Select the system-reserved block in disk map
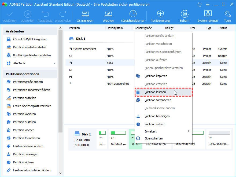Viewport: 236px width, 177px height. [x=102, y=139]
